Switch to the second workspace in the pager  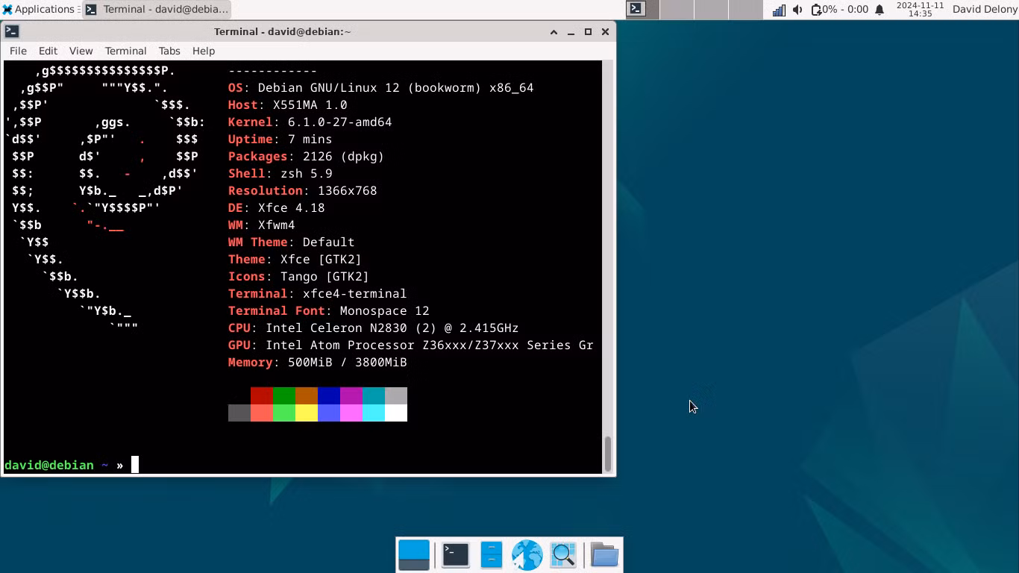click(x=677, y=10)
